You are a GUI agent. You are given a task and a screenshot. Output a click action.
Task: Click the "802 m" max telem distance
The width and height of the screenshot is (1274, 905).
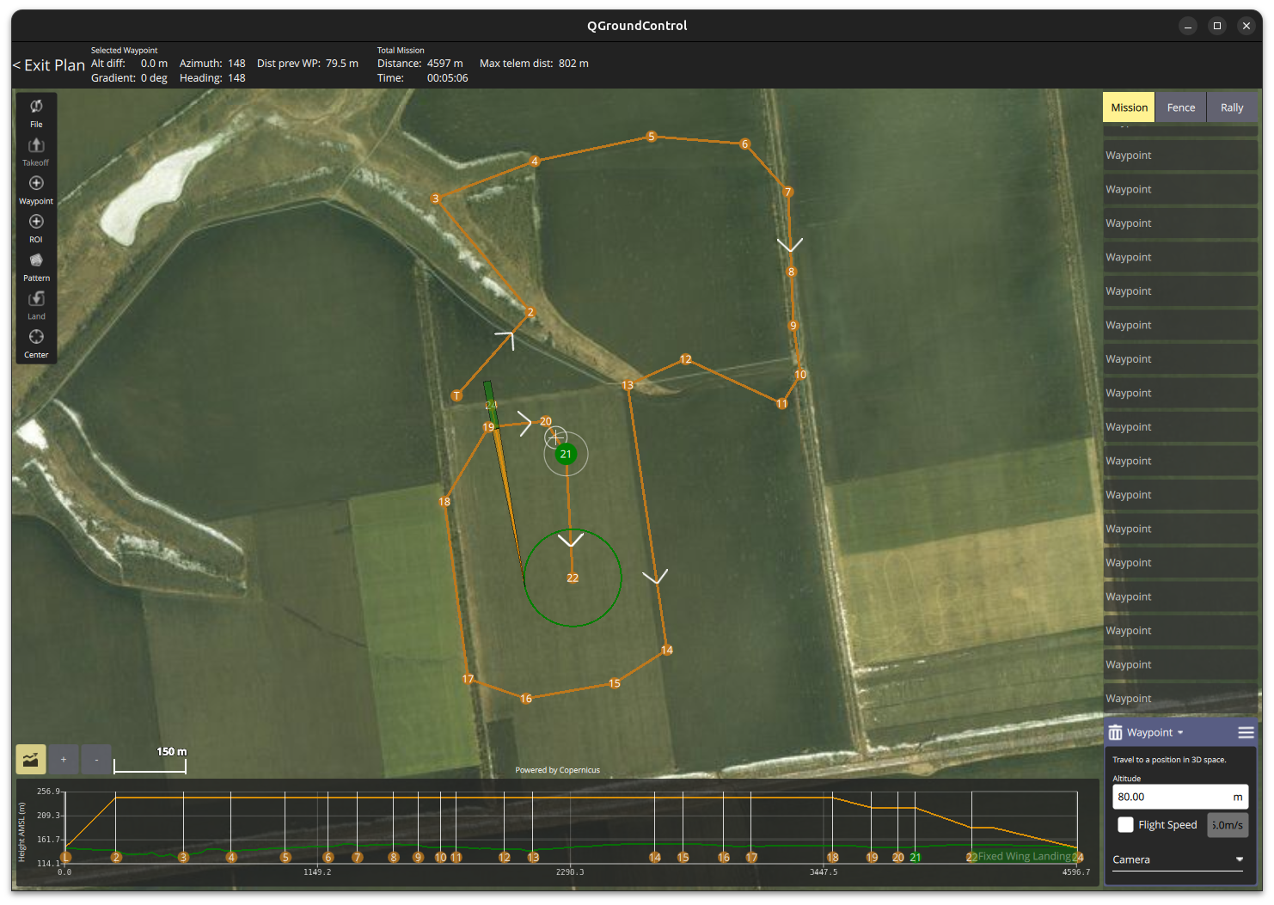click(x=573, y=64)
